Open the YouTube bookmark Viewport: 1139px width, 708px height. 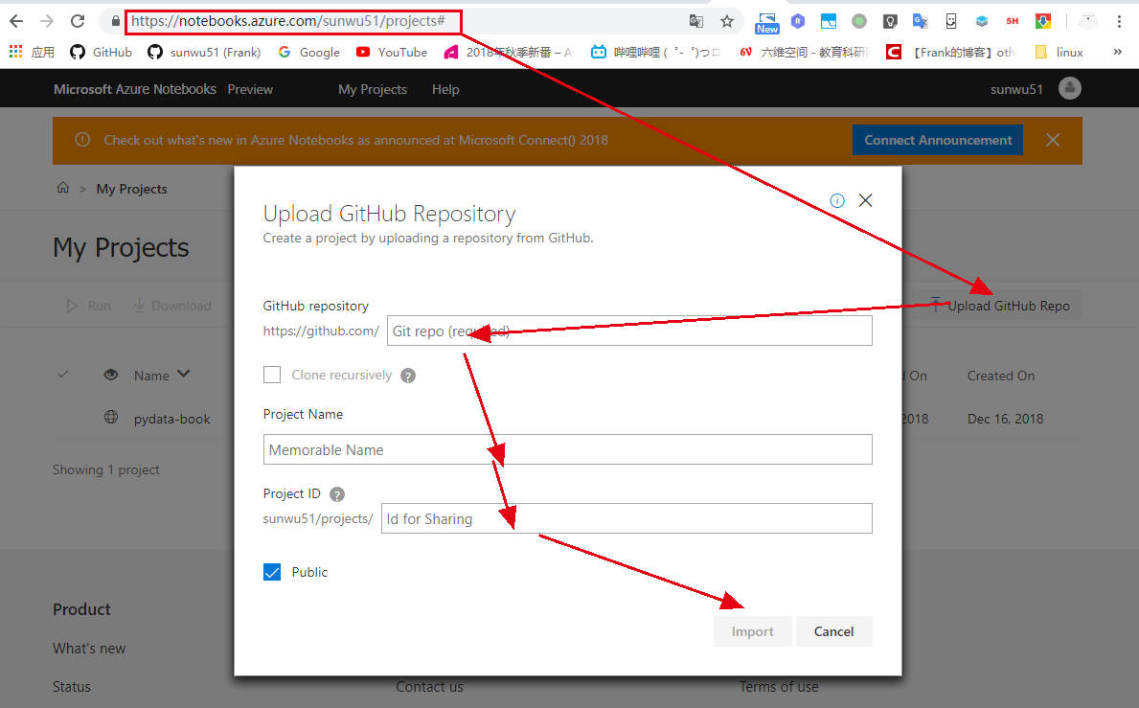click(392, 52)
